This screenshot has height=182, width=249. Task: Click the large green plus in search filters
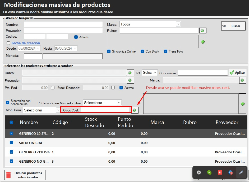click(x=202, y=42)
